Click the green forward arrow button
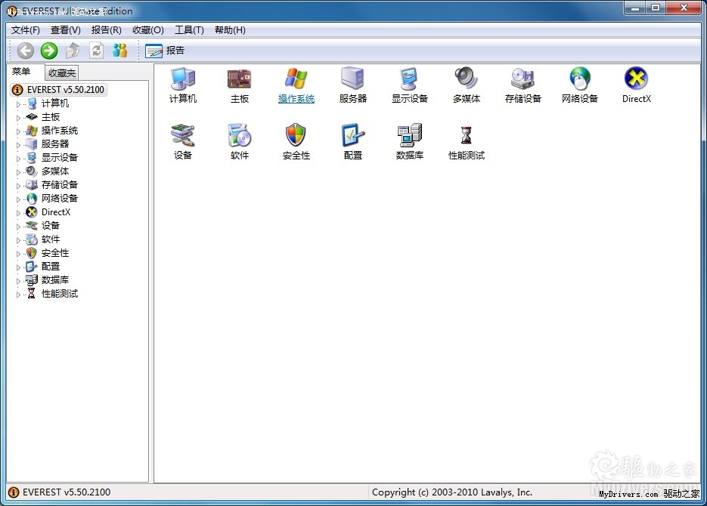The image size is (707, 506). point(49,51)
